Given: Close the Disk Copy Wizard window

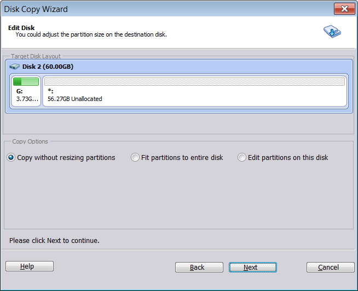Looking at the screenshot, I should (x=344, y=9).
